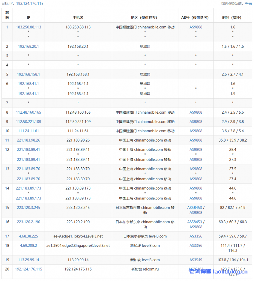Open IP link 221.183.98.26 in hop 11
254x281 pixels.
(28, 140)
